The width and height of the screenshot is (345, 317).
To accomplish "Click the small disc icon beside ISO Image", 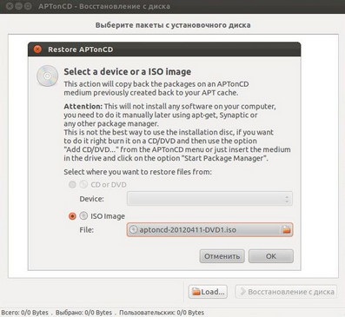I will click(x=83, y=215).
